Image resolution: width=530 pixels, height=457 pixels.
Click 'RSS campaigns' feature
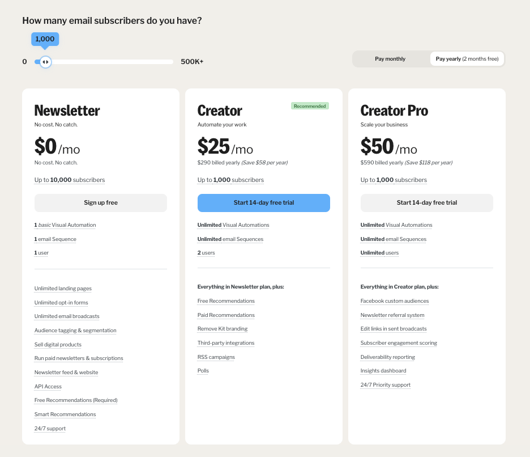click(216, 357)
